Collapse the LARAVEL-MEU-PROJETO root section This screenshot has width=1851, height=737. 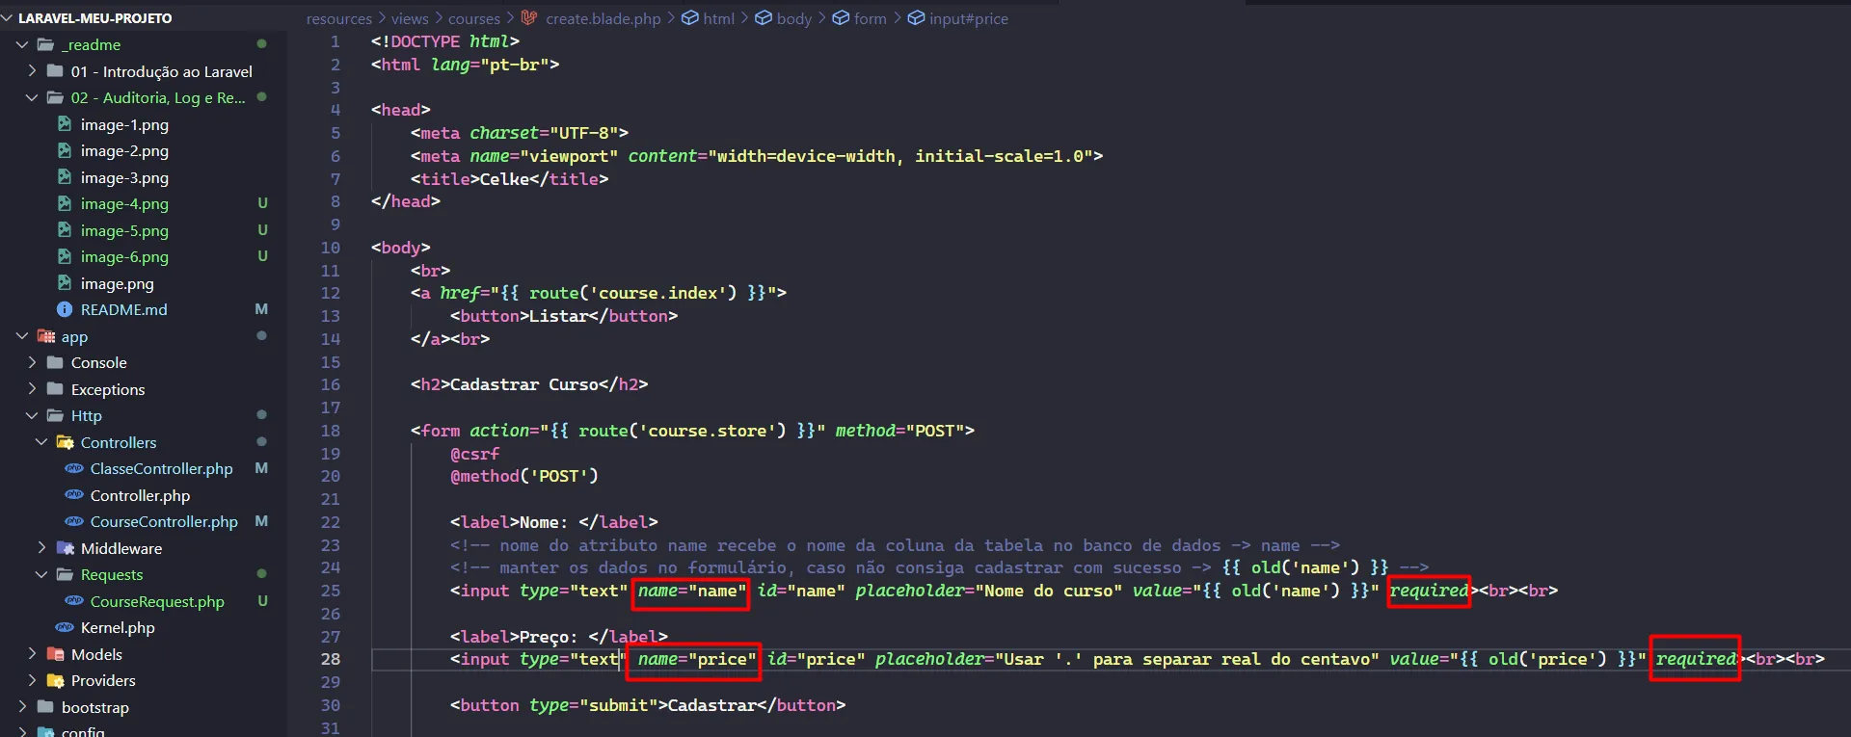click(x=9, y=18)
